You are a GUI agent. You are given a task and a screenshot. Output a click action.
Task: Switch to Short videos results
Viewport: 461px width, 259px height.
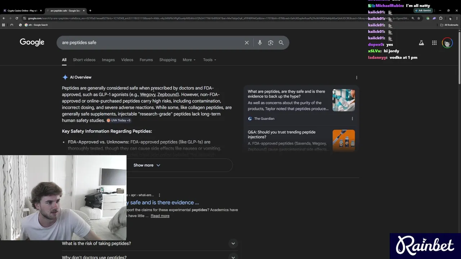coord(84,60)
